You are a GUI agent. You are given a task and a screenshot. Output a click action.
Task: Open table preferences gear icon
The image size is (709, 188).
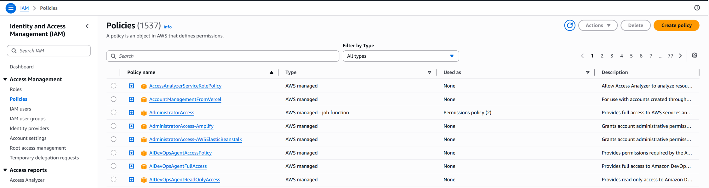point(695,55)
